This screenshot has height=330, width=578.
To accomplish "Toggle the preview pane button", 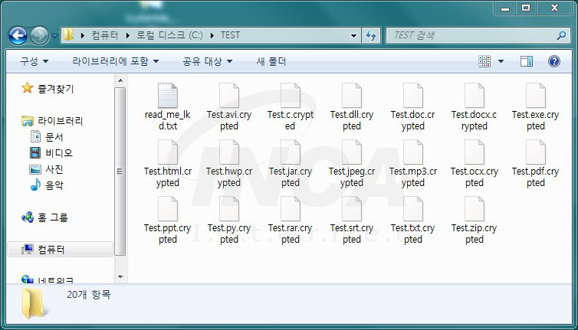I will pyautogui.click(x=527, y=61).
